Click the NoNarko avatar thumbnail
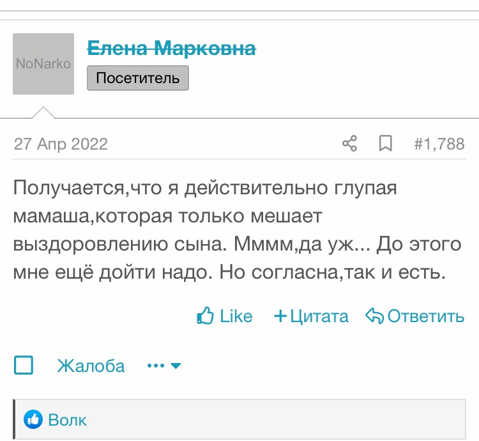Image resolution: width=479 pixels, height=441 pixels. pos(43,64)
